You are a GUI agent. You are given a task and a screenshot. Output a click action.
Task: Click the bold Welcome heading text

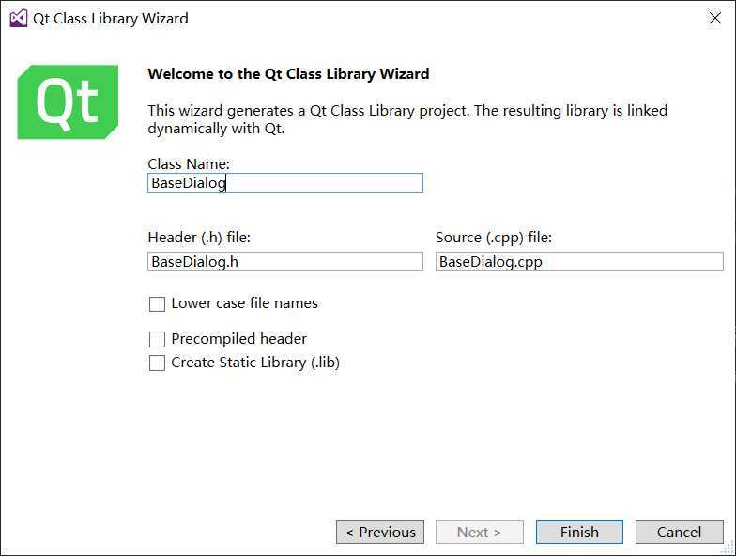[x=288, y=73]
